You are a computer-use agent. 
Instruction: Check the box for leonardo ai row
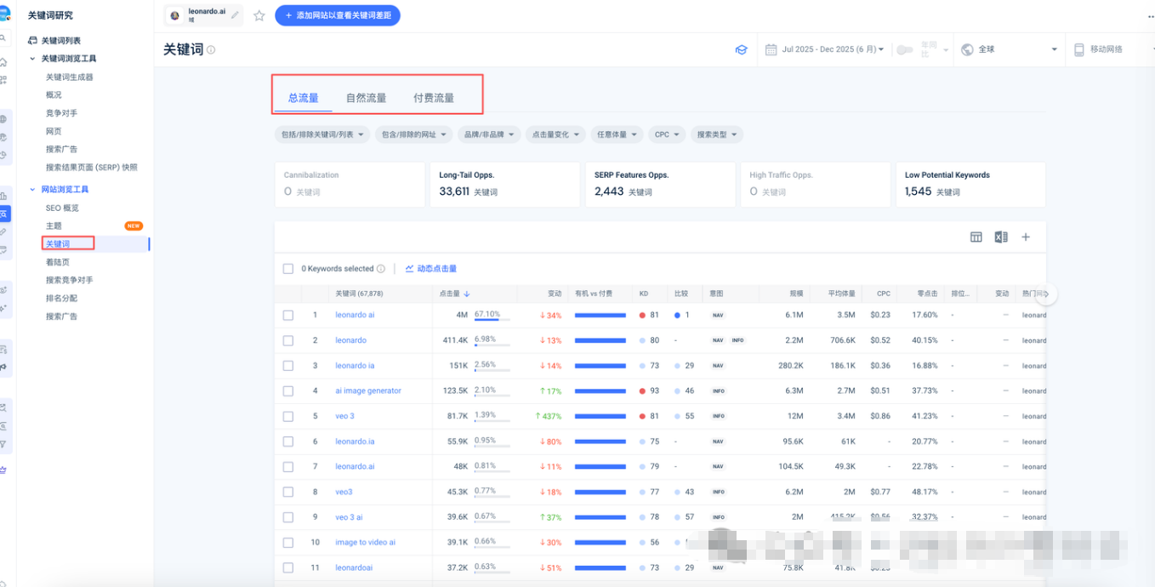[x=288, y=315]
